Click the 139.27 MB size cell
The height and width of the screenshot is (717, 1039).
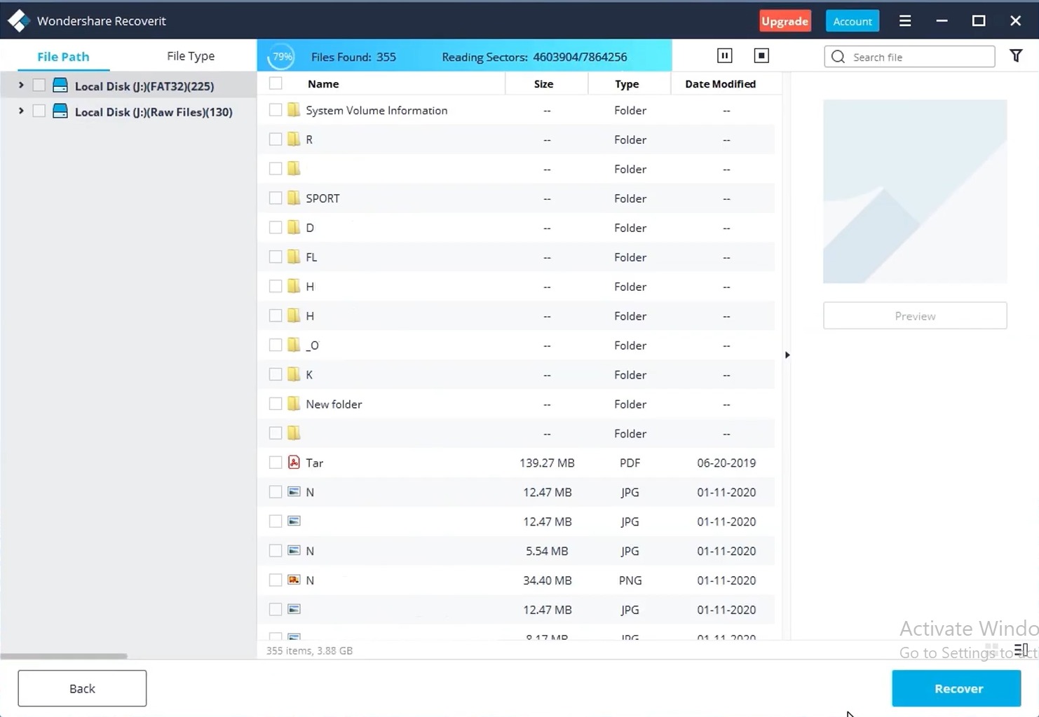coord(547,463)
